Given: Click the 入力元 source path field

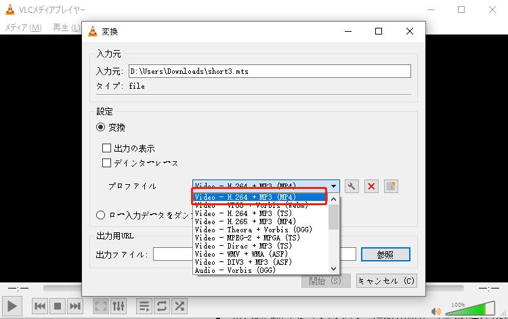Looking at the screenshot, I should pos(270,71).
